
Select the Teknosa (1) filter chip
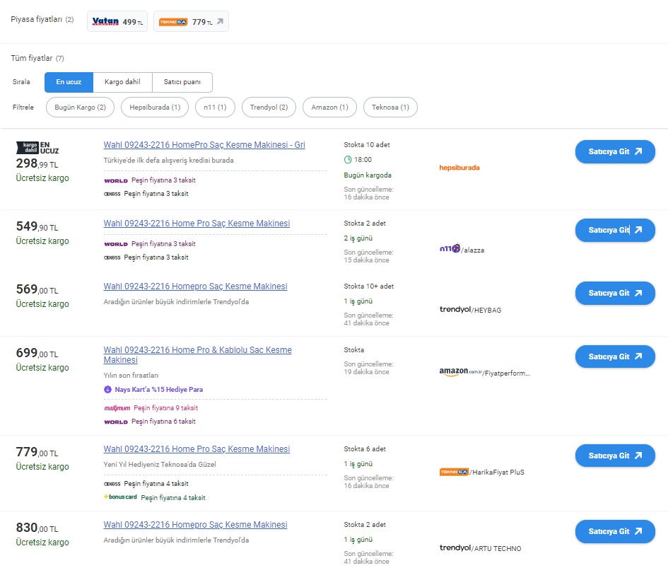coord(390,107)
